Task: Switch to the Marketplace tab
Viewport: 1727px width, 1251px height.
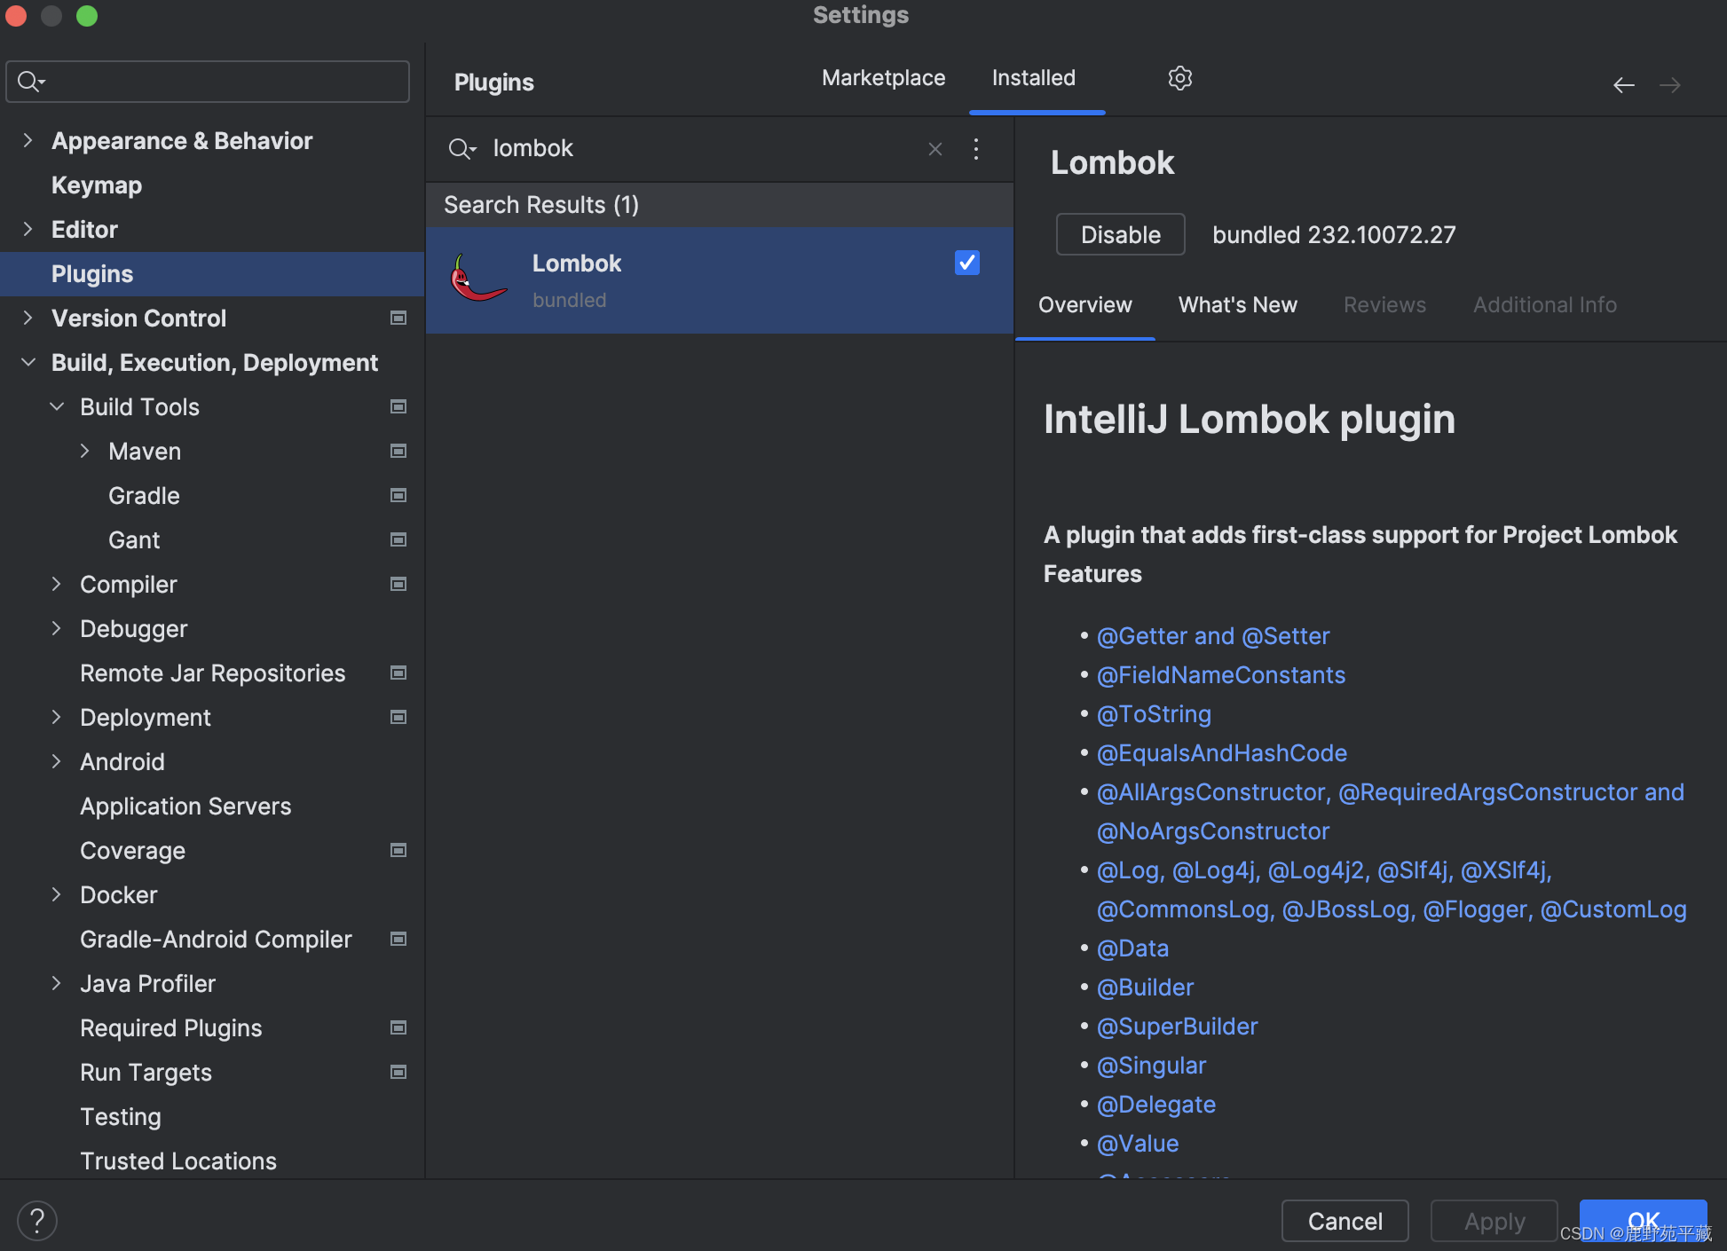Action: pyautogui.click(x=883, y=78)
